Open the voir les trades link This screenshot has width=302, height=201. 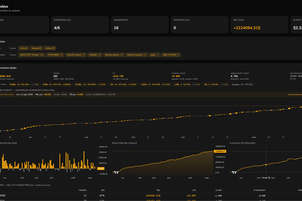(x=295, y=95)
